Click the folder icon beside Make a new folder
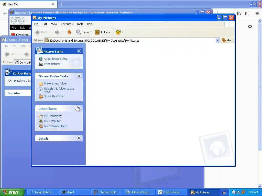262x196 pixels. click(41, 83)
